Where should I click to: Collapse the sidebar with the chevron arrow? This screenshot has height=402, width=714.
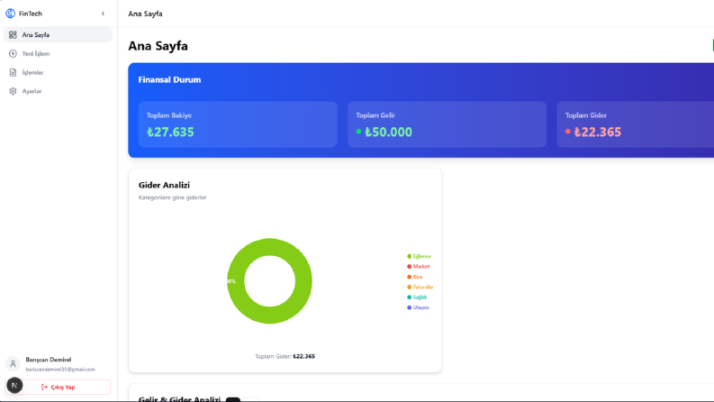point(103,14)
